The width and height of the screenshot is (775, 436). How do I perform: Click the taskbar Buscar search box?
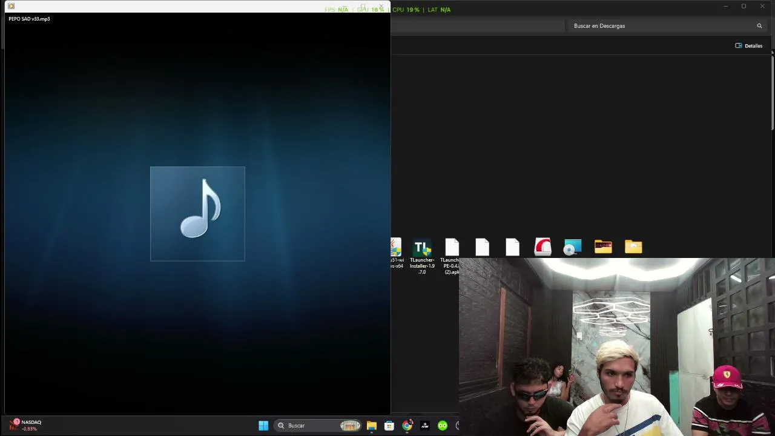pyautogui.click(x=317, y=426)
